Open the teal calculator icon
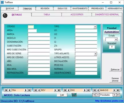Viewport: 124px width, 103px height. click(x=74, y=95)
